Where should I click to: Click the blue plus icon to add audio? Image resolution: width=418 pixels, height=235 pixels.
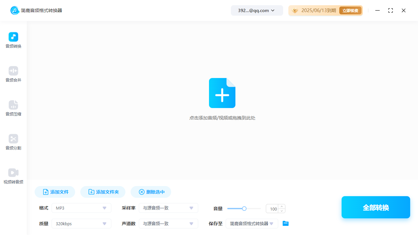(222, 93)
